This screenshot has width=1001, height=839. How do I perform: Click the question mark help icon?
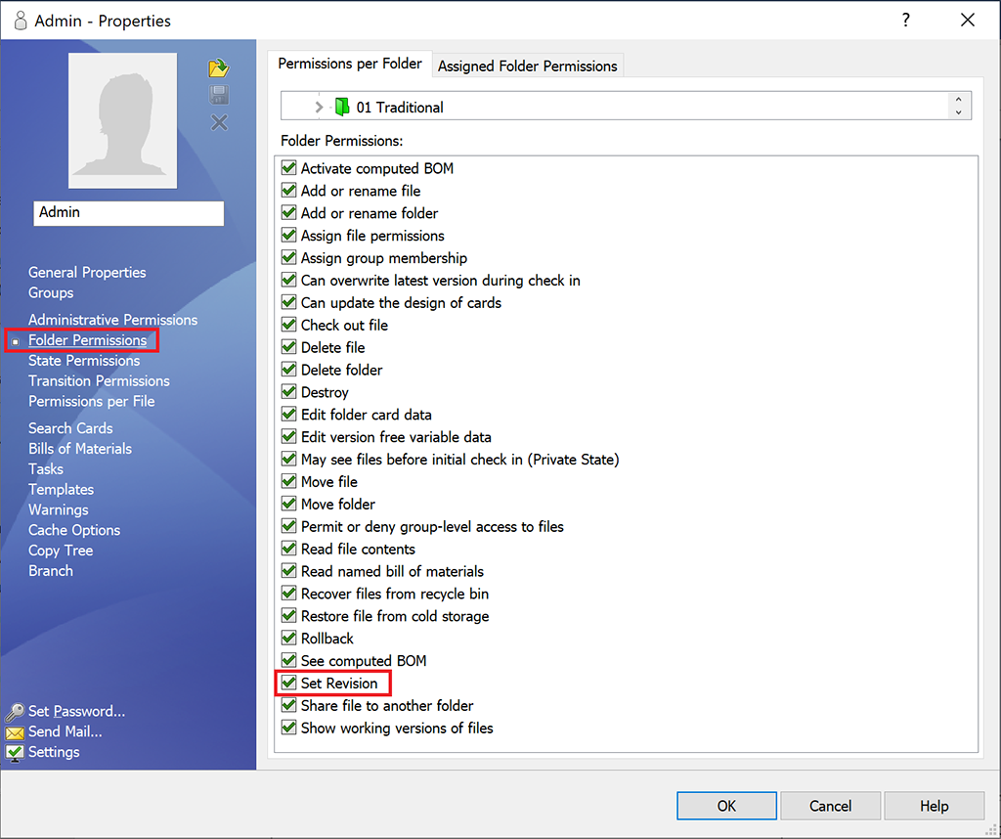[905, 20]
